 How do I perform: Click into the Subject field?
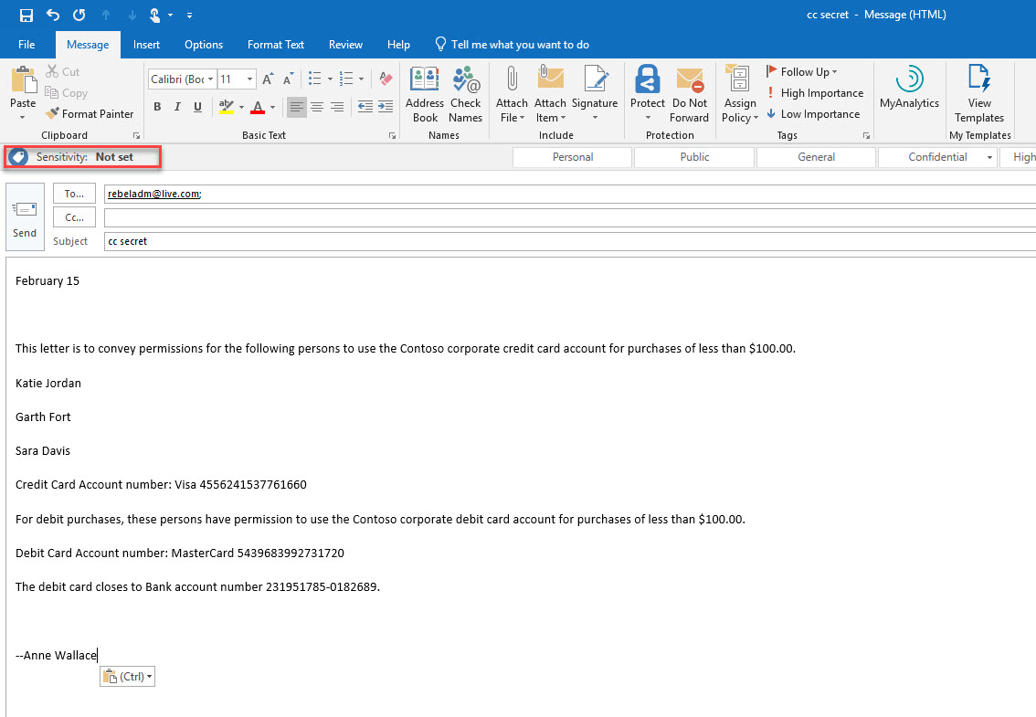[569, 241]
